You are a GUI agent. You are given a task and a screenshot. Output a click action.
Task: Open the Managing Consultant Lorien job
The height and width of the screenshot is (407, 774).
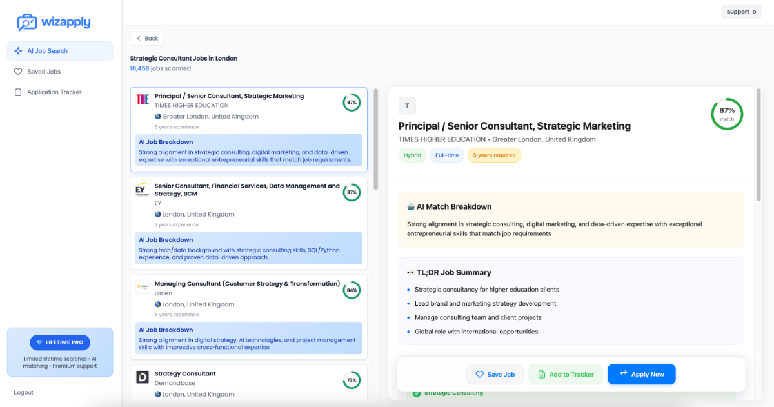(249, 317)
